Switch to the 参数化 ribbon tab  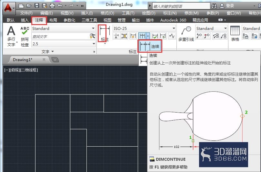click(69, 20)
